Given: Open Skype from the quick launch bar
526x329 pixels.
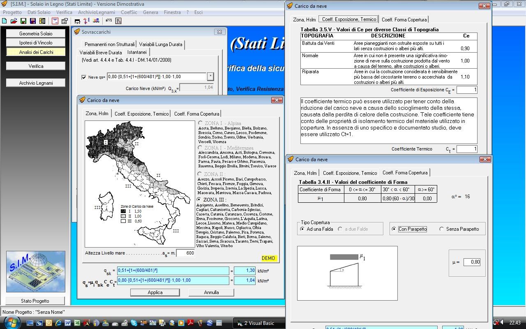Looking at the screenshot, I should (x=134, y=323).
